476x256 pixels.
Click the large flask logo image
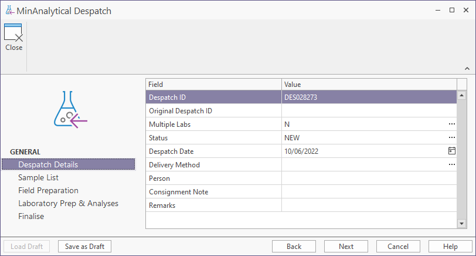pos(70,110)
